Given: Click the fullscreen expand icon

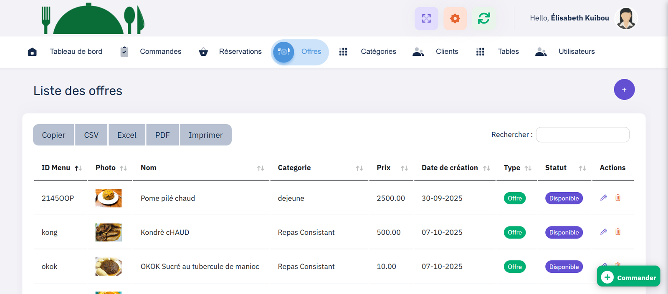Looking at the screenshot, I should [x=426, y=18].
